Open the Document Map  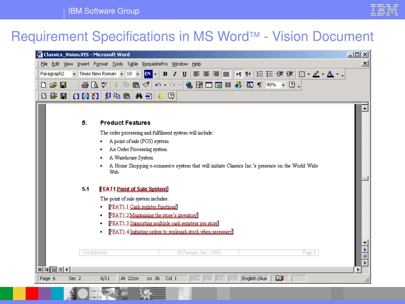(250, 85)
